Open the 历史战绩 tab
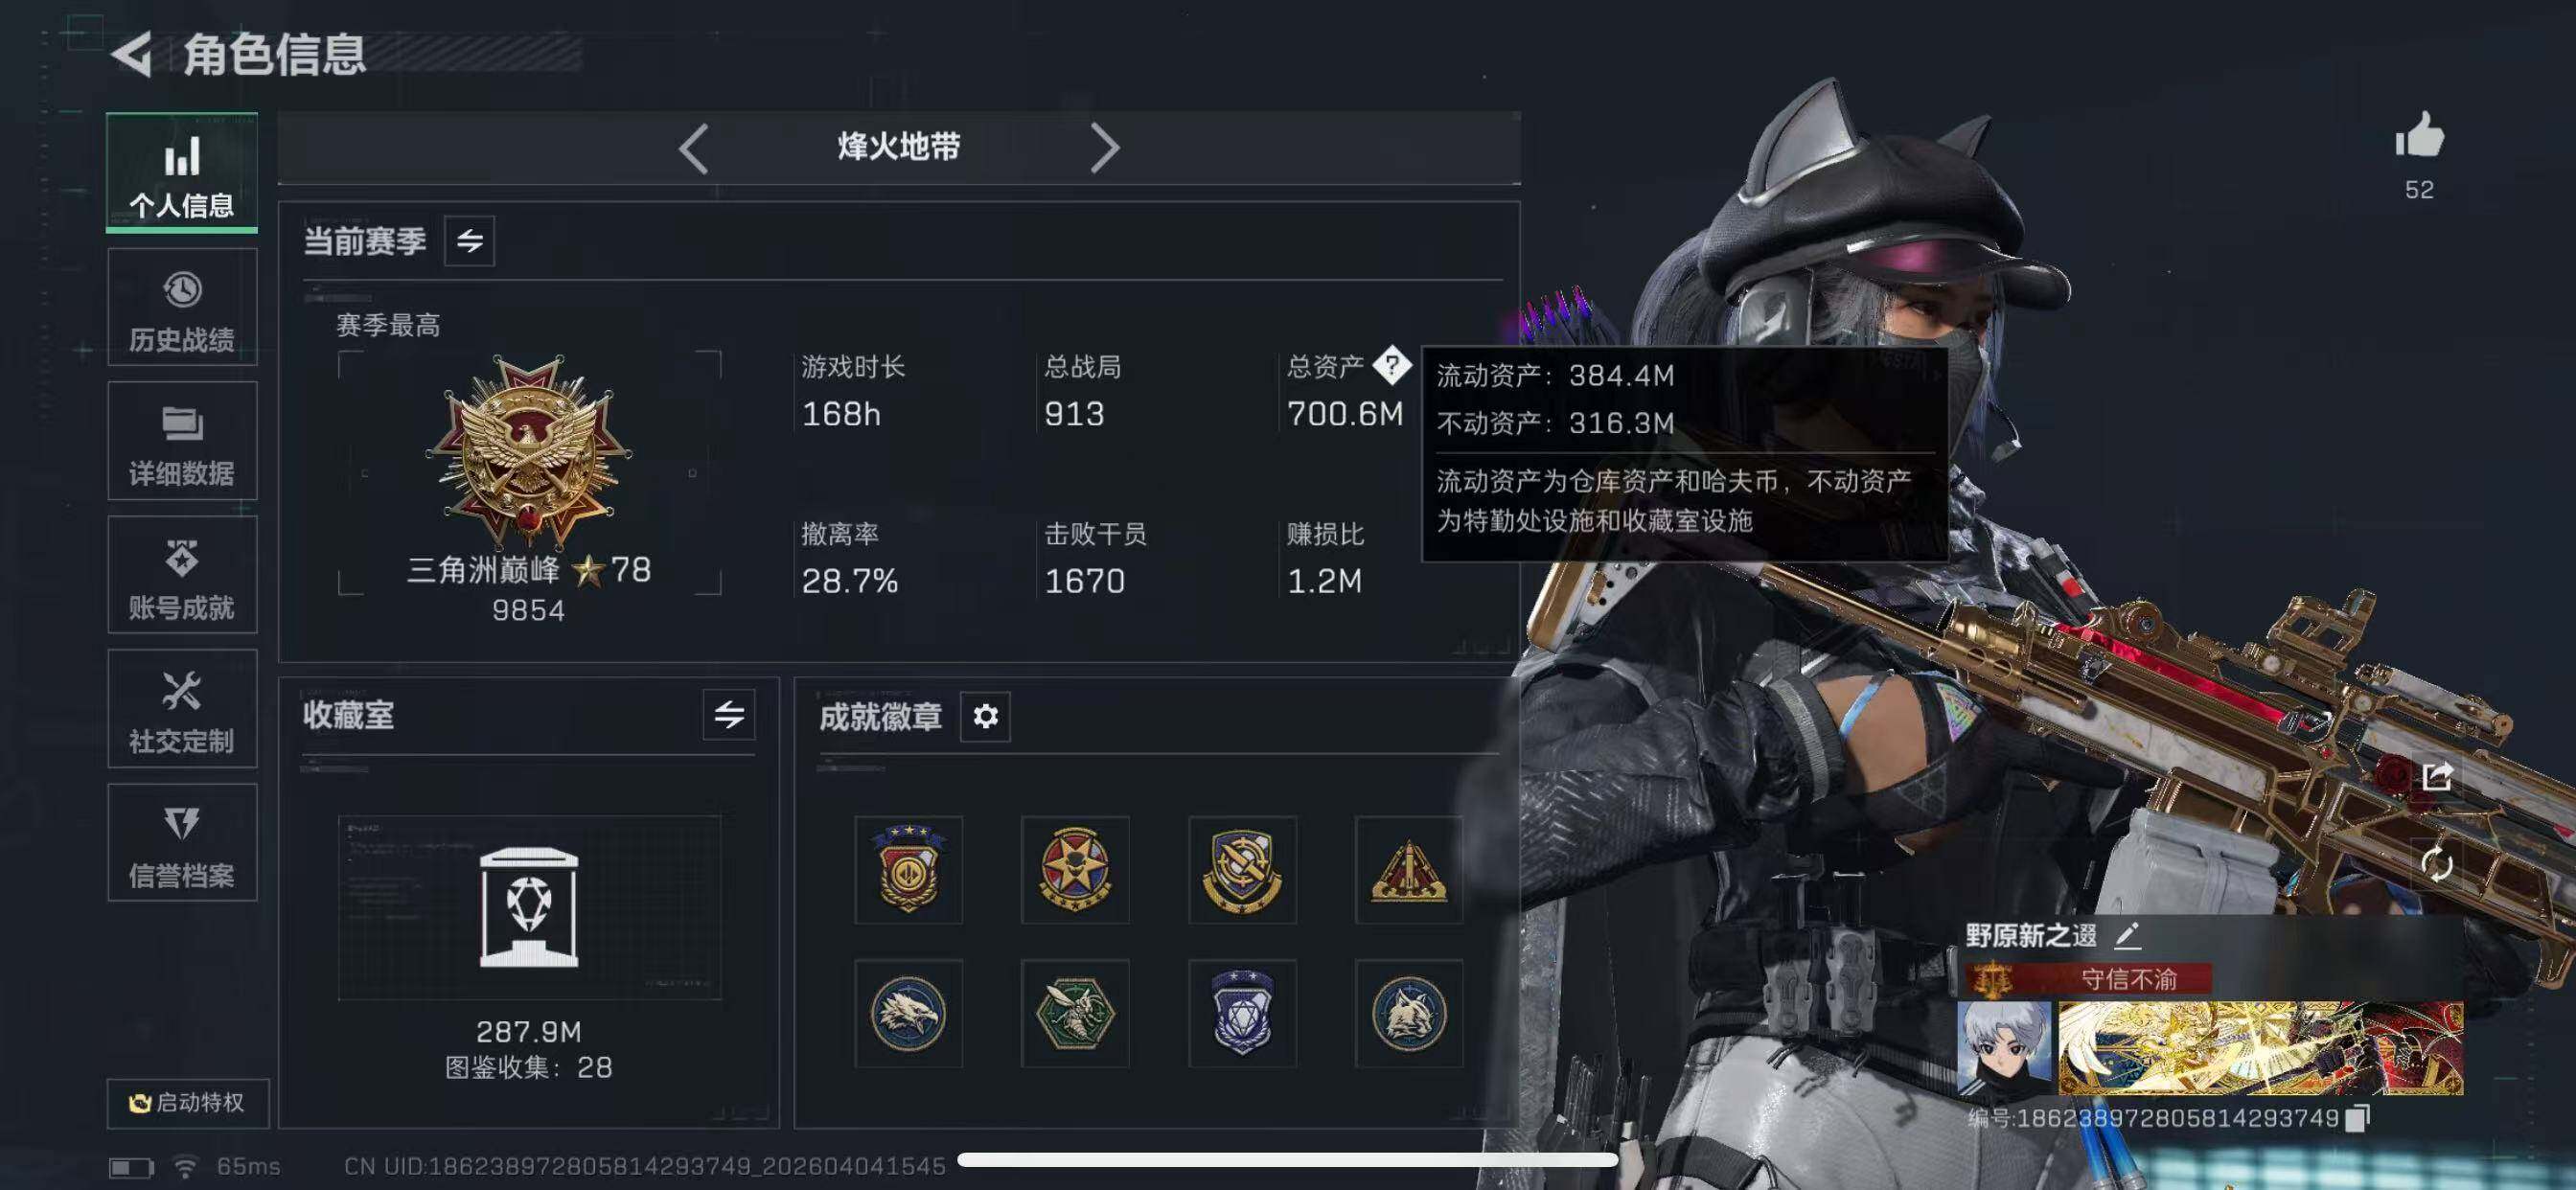2576x1190 pixels. (x=182, y=307)
